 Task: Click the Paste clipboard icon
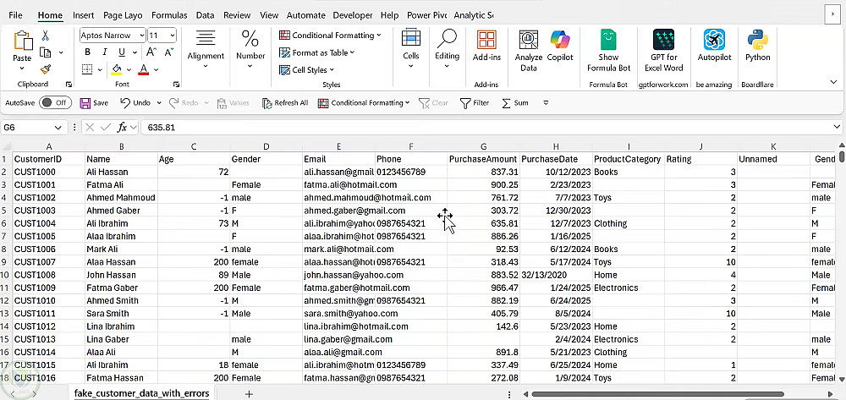coord(23,41)
